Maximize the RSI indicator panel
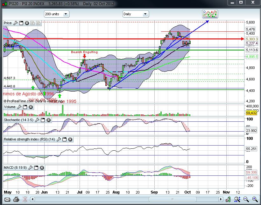 (x=64, y=139)
